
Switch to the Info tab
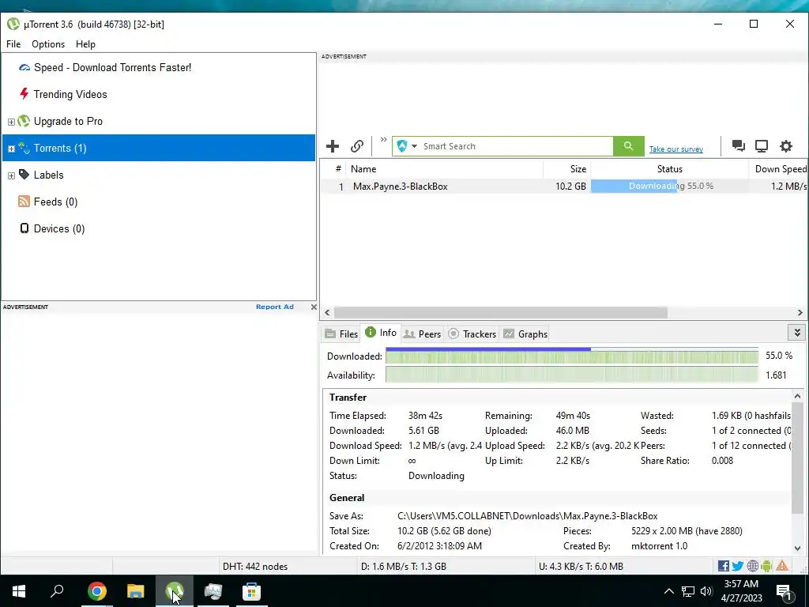pos(381,333)
